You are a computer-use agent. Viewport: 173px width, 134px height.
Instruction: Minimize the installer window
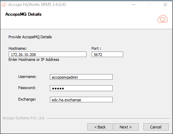pyautogui.click(x=134, y=5)
